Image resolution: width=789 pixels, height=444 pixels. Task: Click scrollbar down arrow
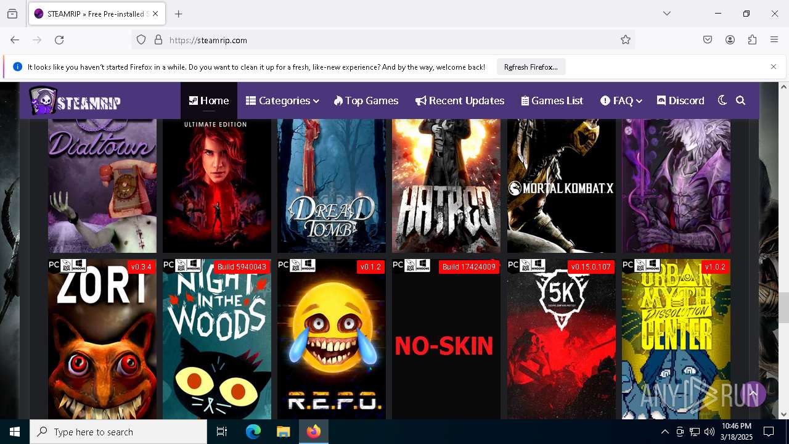(x=783, y=414)
